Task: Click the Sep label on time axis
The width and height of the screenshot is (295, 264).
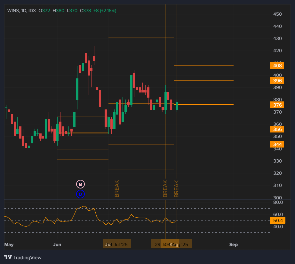Action: click(234, 244)
